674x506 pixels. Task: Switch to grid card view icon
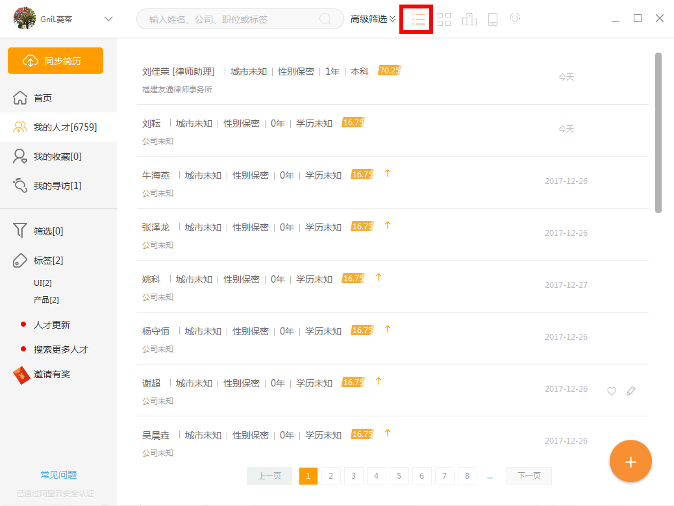point(444,19)
